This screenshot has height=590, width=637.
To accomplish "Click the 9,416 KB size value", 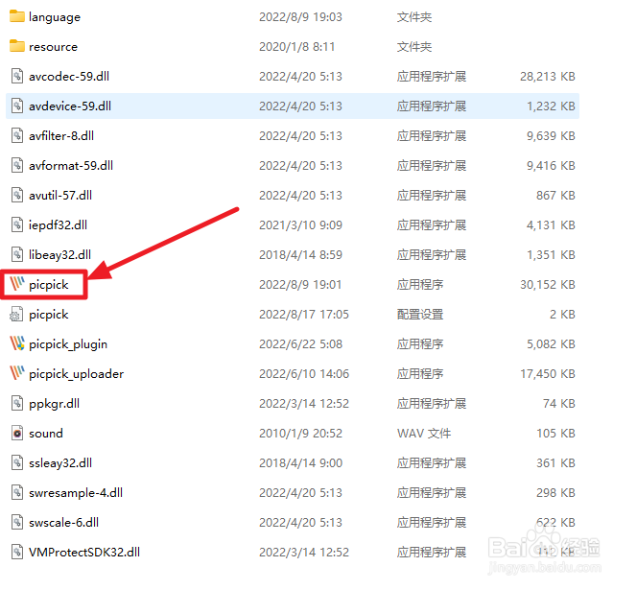I will click(551, 165).
